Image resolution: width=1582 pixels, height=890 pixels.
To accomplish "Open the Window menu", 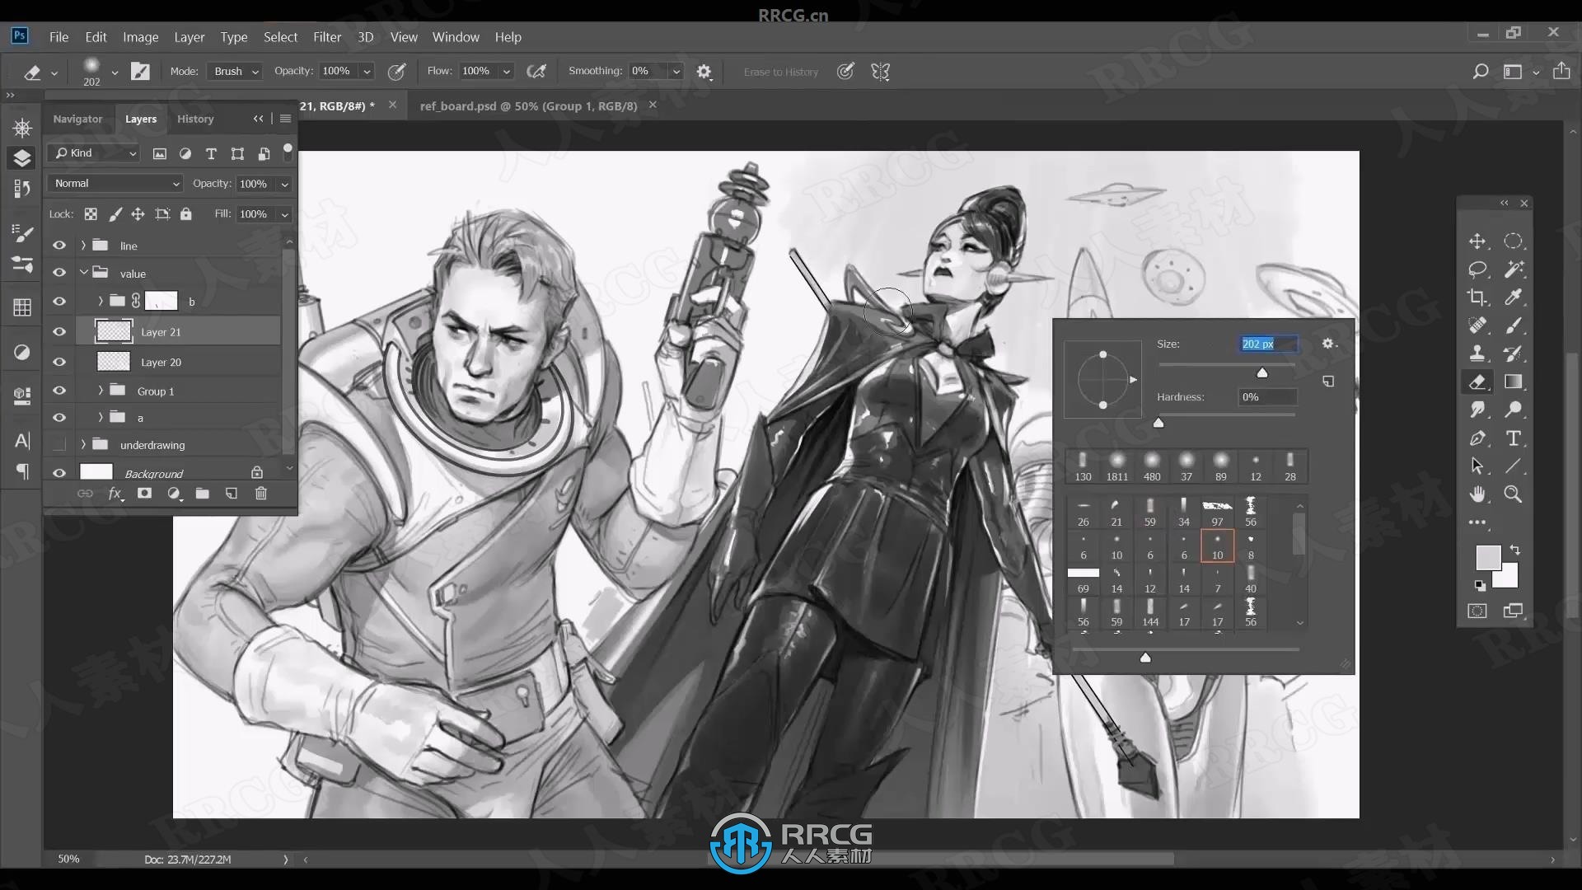I will (456, 37).
